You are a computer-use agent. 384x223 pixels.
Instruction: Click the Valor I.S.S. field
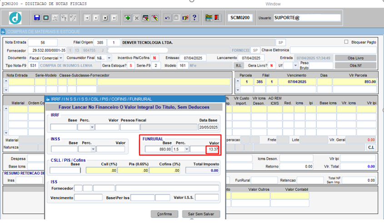[207, 197]
